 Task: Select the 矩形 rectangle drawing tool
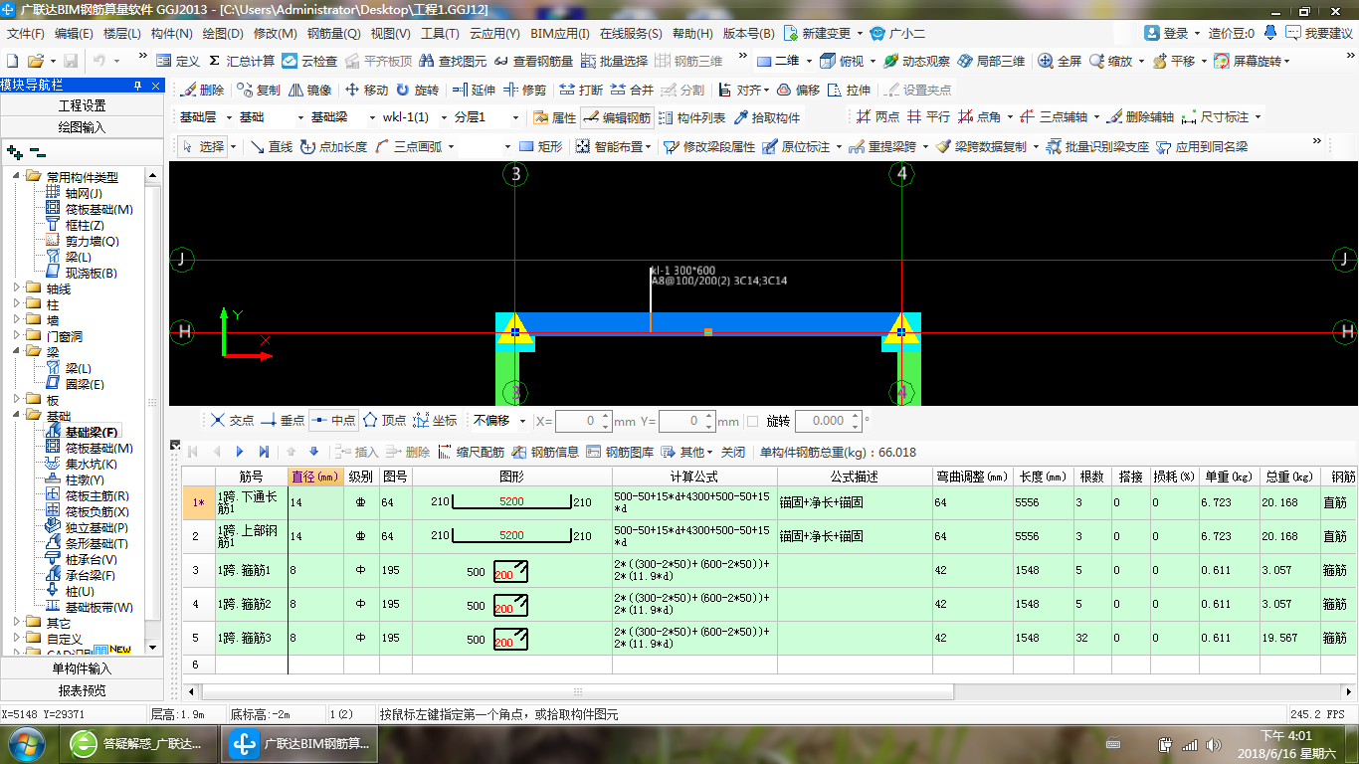click(540, 146)
